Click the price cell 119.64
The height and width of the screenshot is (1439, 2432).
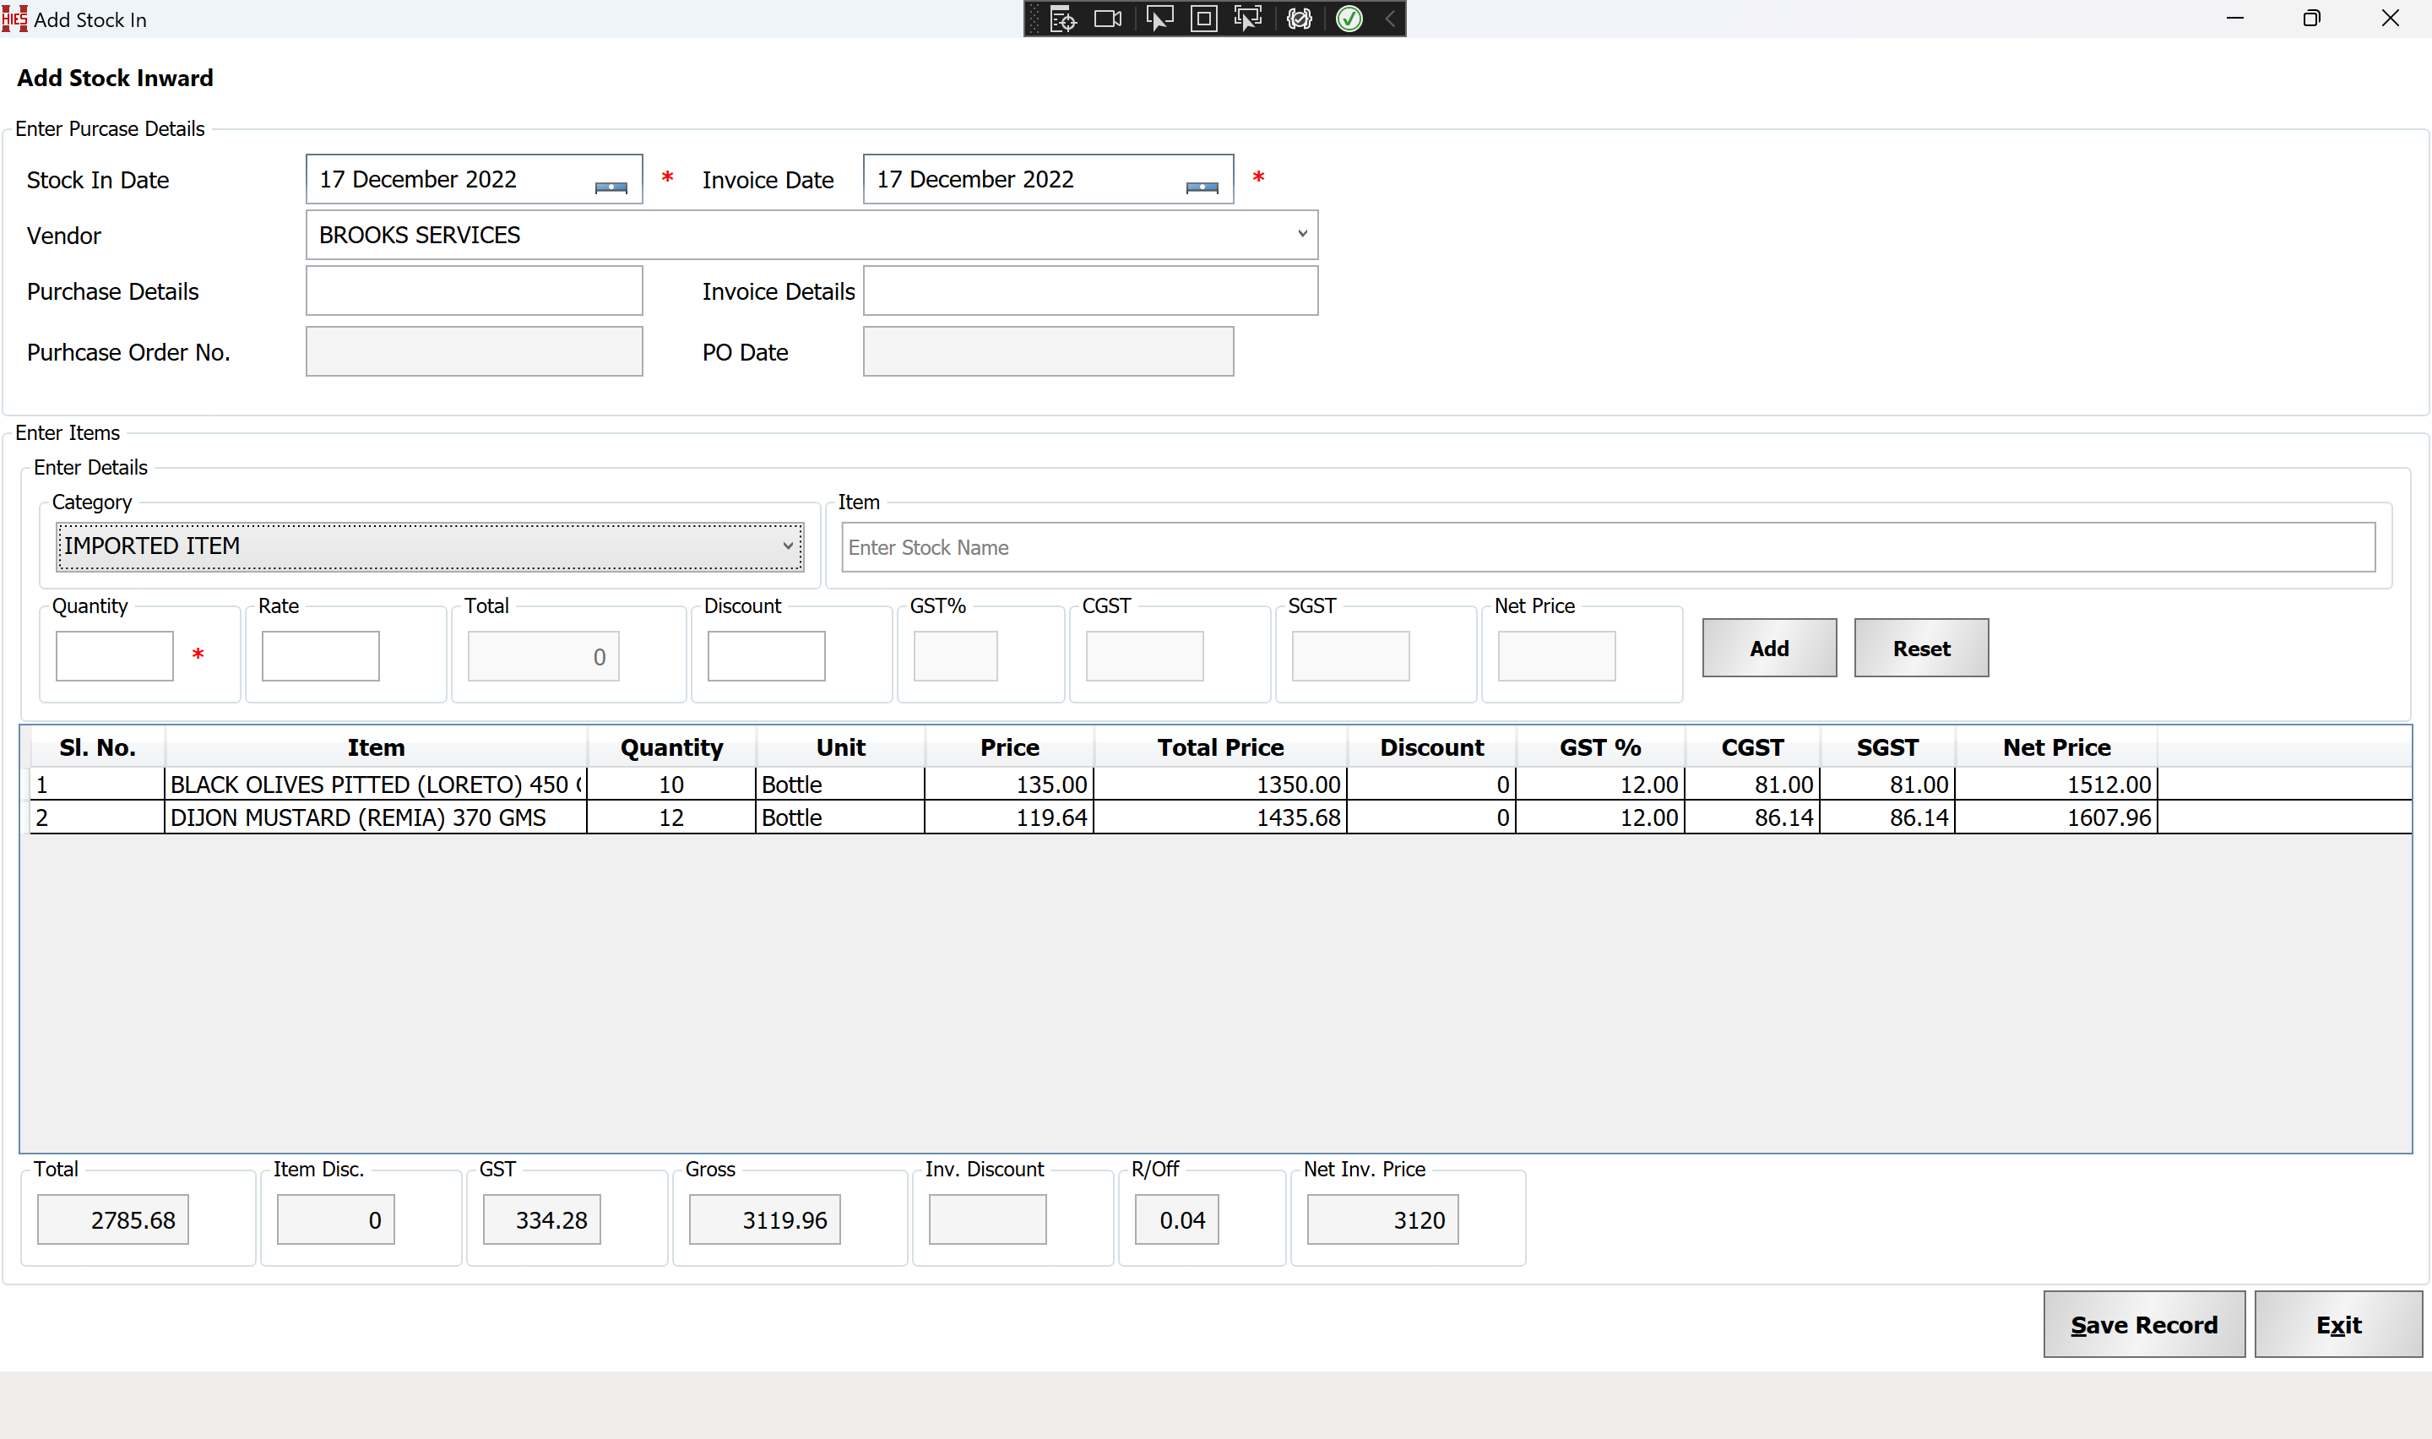(1009, 817)
